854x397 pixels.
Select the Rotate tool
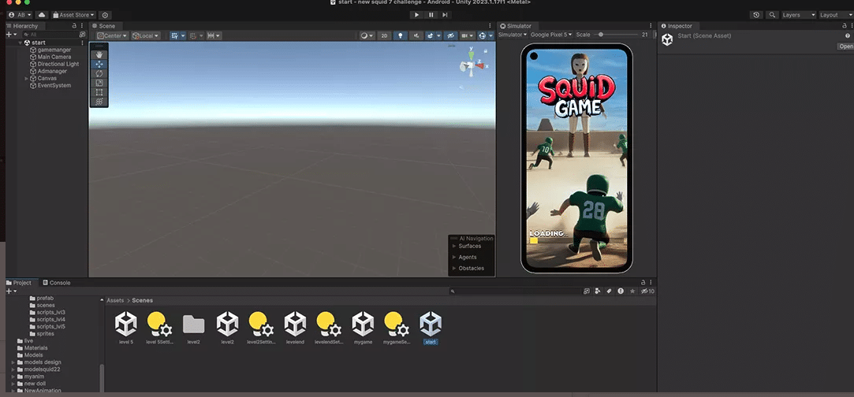pos(99,73)
